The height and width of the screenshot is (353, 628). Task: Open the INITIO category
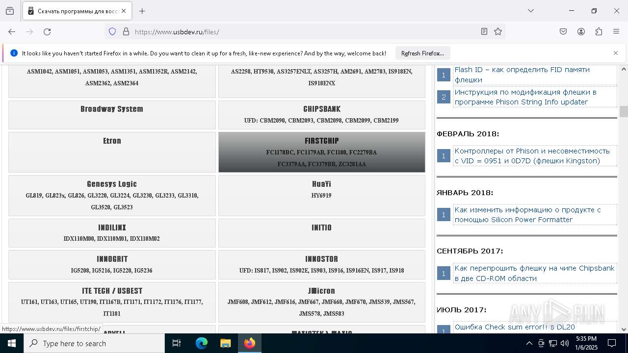pos(321,233)
